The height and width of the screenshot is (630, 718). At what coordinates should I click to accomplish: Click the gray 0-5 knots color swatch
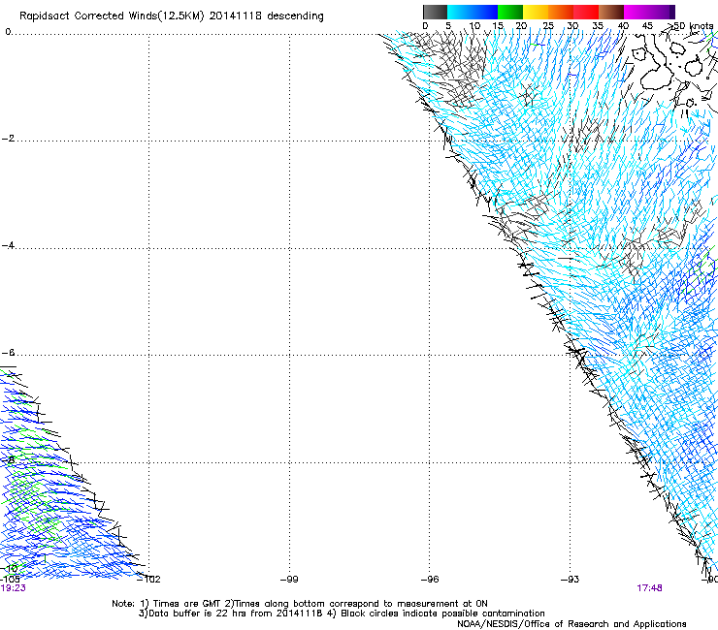point(435,12)
